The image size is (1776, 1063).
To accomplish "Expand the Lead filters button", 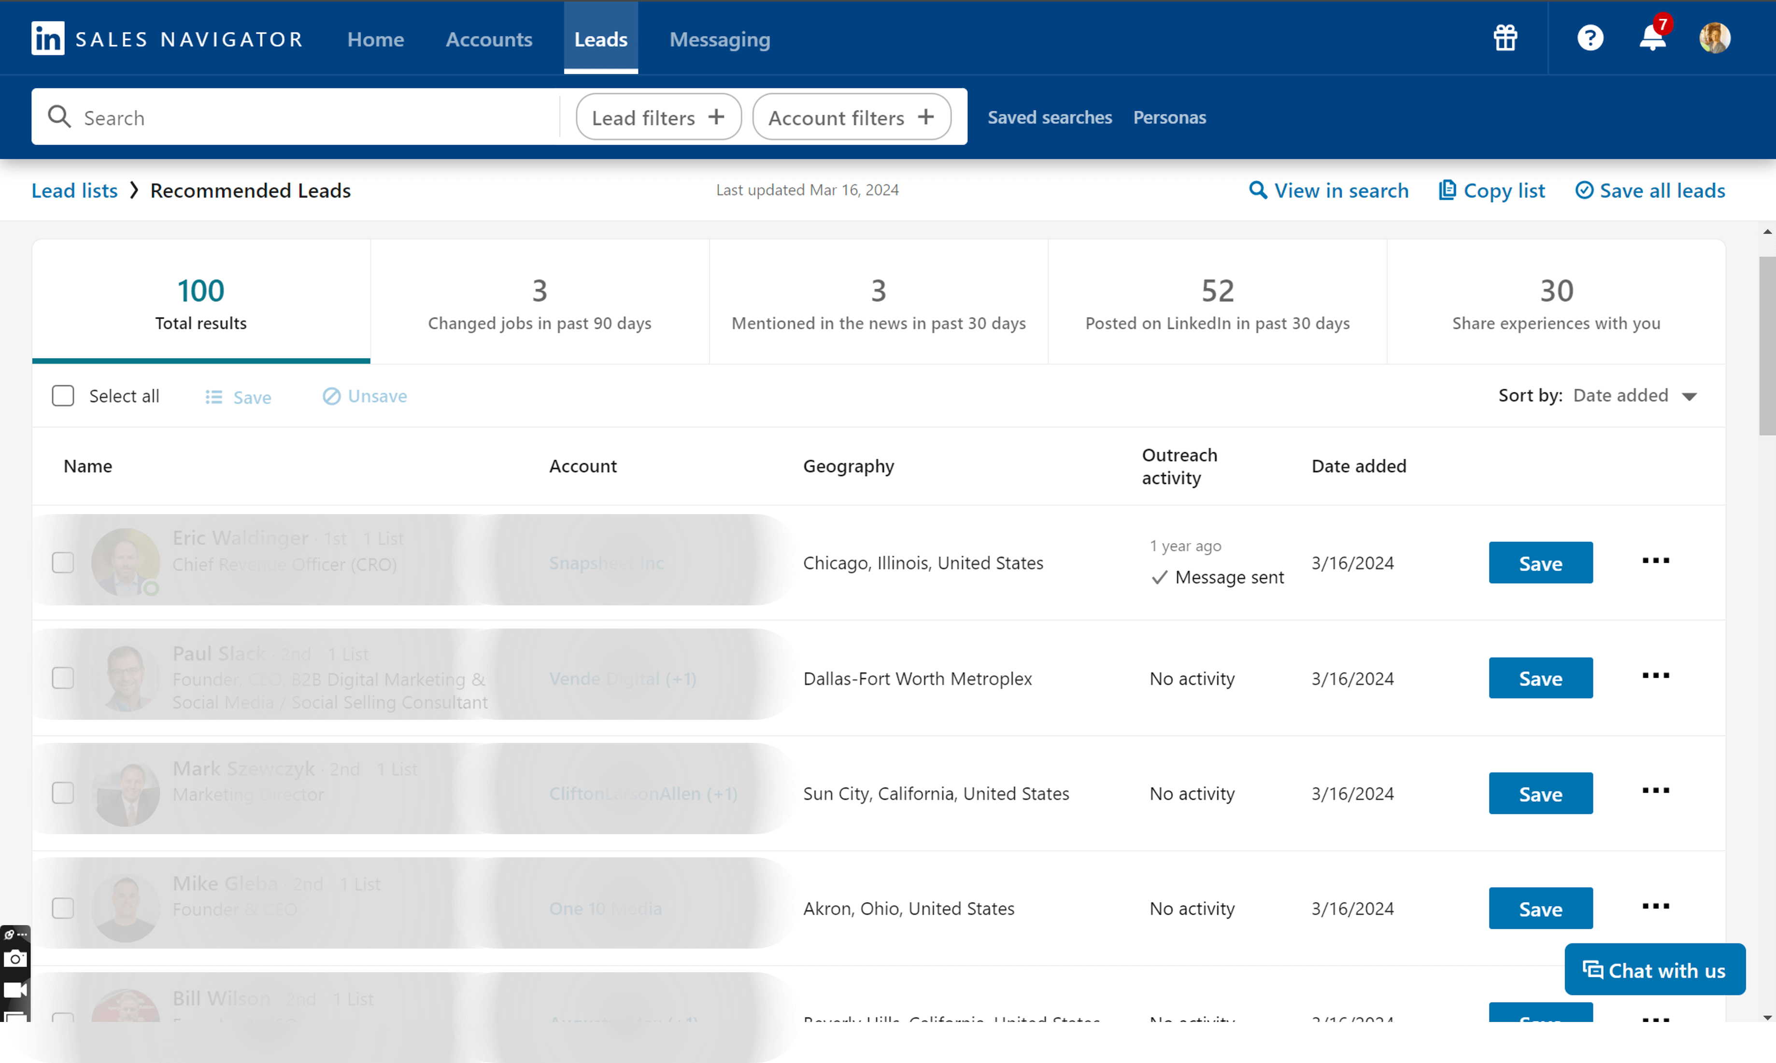I will coord(658,117).
